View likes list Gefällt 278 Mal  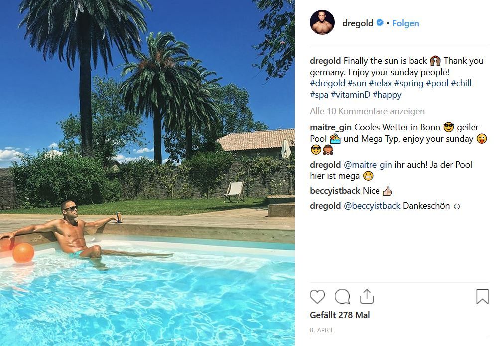click(339, 315)
